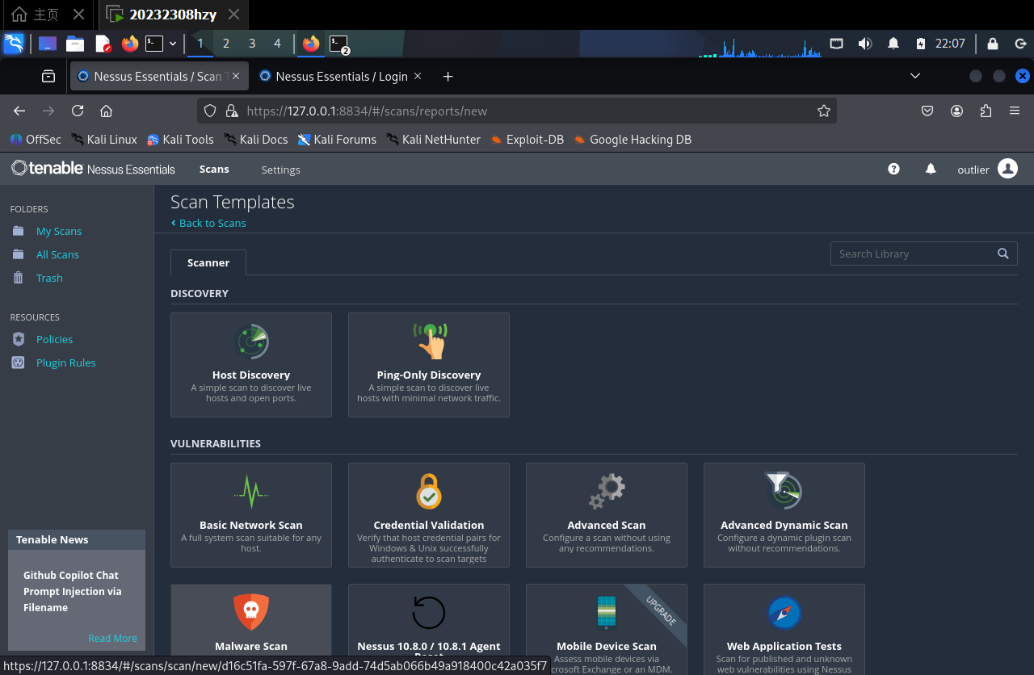Viewport: 1034px width, 675px height.
Task: Reload the page in Firefox
Action: tap(78, 111)
